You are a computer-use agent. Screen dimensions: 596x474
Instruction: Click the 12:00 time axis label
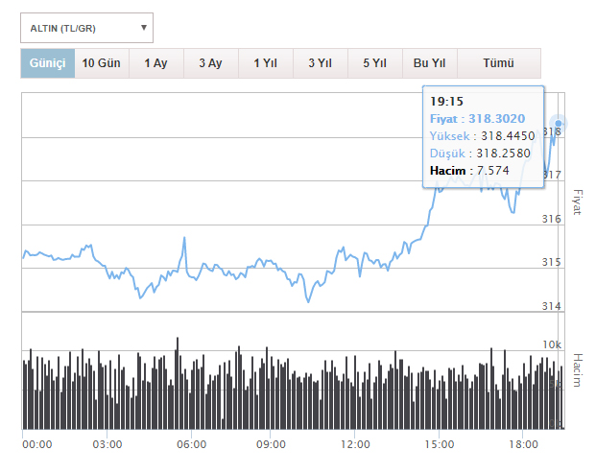click(355, 444)
